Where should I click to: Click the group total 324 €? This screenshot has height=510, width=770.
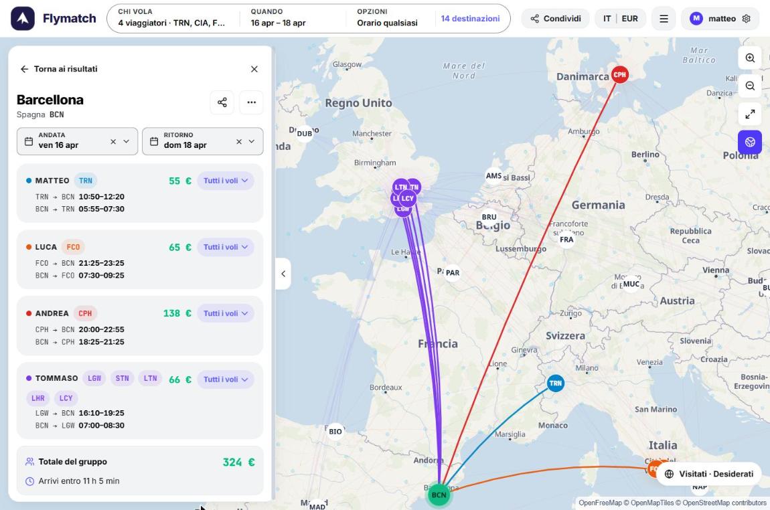238,462
